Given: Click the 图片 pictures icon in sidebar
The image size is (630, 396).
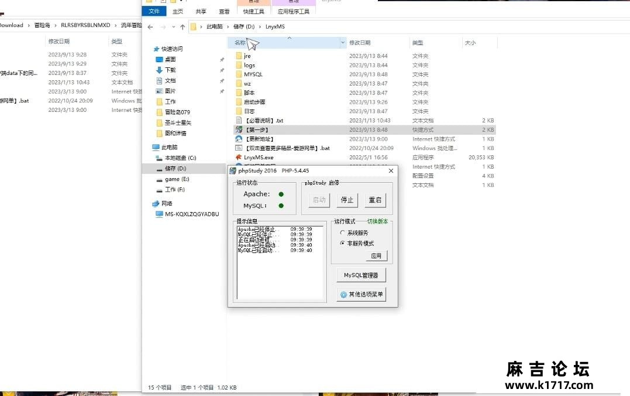Looking at the screenshot, I should [x=159, y=91].
